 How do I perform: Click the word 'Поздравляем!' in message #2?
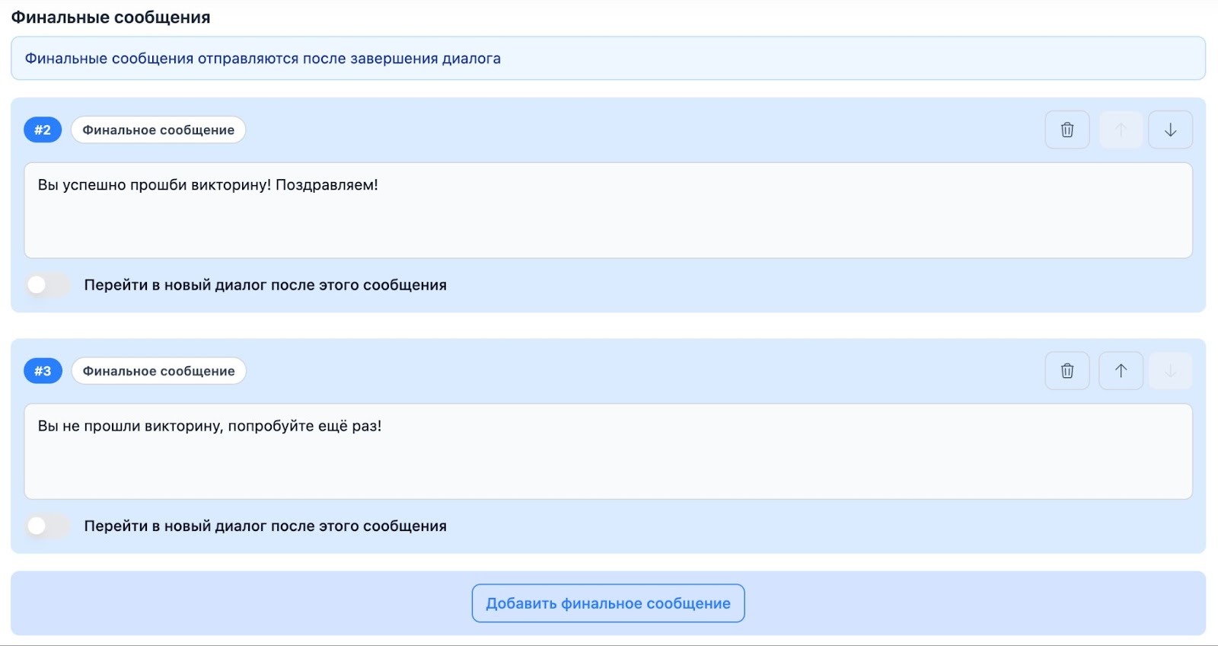(327, 185)
